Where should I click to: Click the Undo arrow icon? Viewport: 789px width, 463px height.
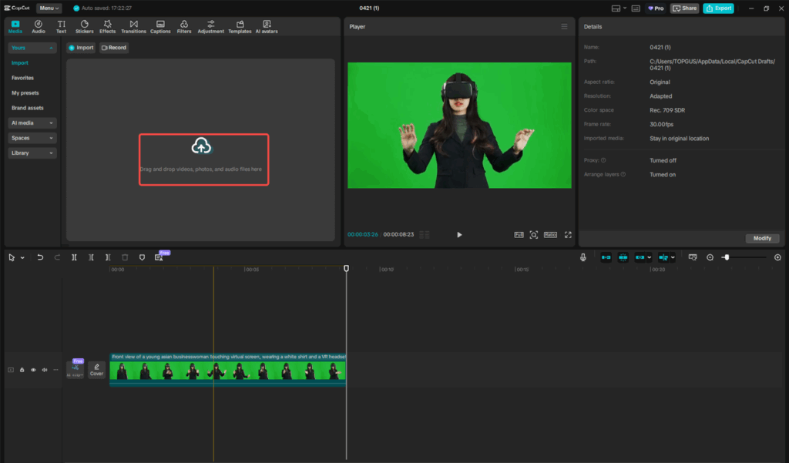[40, 257]
